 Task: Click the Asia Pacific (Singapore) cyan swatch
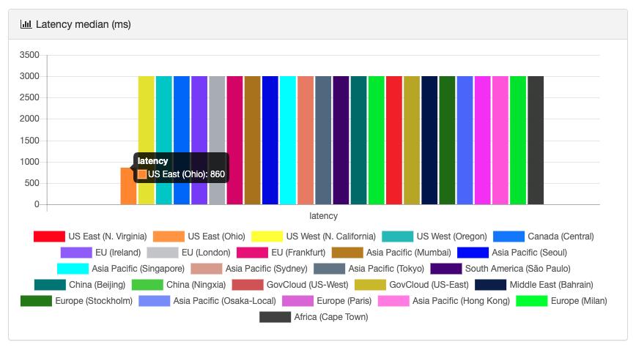point(73,269)
